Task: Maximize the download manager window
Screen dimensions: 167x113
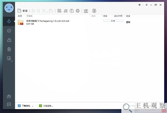Action: click(156, 5)
